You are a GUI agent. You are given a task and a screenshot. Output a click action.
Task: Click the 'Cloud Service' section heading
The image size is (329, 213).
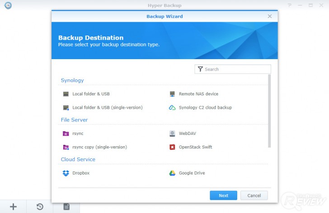(x=78, y=159)
